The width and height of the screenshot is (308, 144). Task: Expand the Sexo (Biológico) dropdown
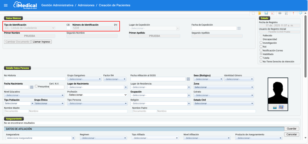[x=208, y=79]
